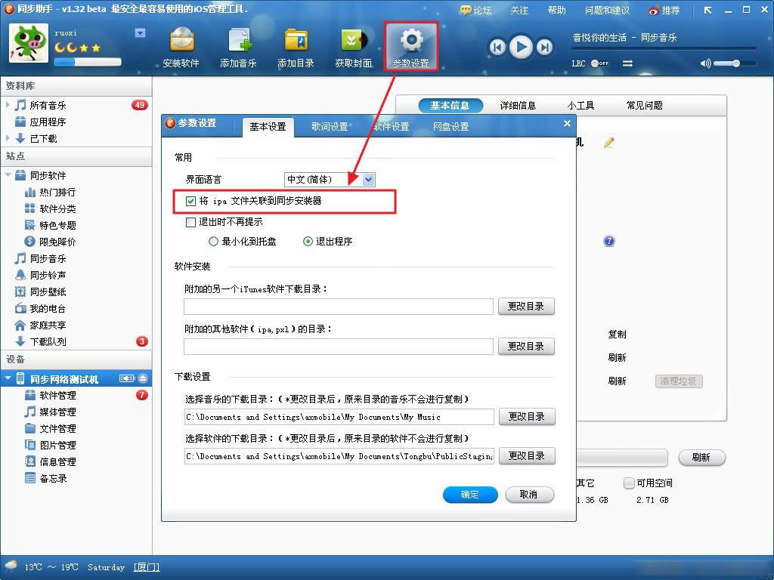
Task: Uncheck 将 ipa 文件关联到同步安装器 checkbox
Action: point(190,201)
